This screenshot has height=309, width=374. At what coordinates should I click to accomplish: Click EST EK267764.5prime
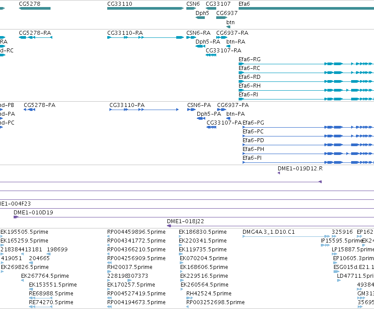click(45, 276)
